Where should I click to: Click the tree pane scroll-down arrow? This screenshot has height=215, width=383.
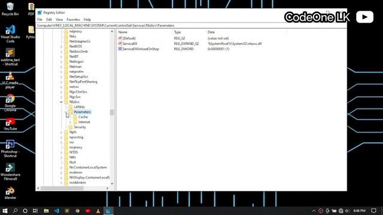[112, 183]
